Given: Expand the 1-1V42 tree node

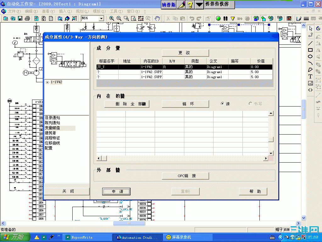Looking at the screenshot, I should (x=47, y=82).
